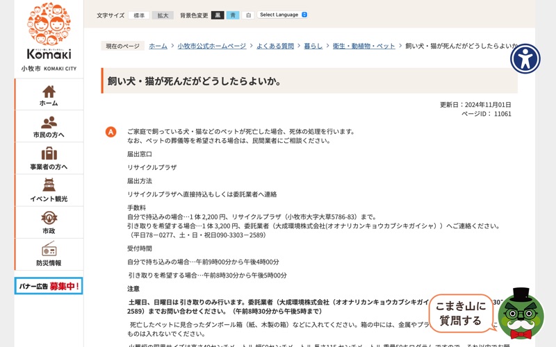Click the 届出窓口 label
This screenshot has height=347, width=556.
pos(140,154)
